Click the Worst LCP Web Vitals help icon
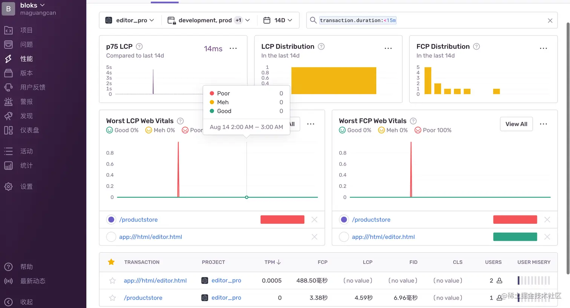 coord(180,121)
